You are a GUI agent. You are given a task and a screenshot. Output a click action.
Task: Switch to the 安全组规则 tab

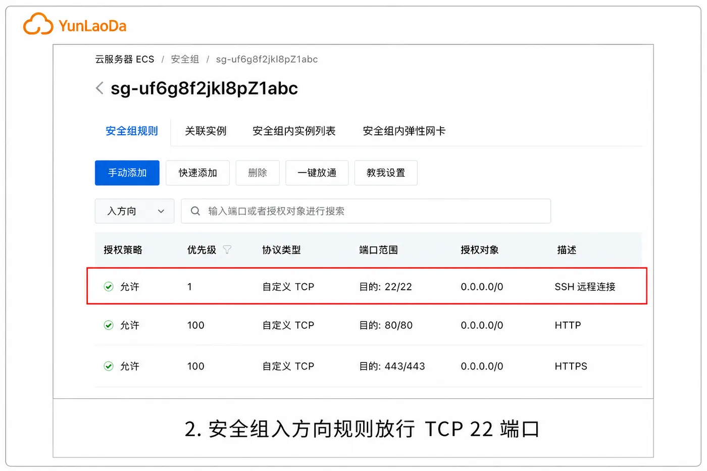coord(132,131)
